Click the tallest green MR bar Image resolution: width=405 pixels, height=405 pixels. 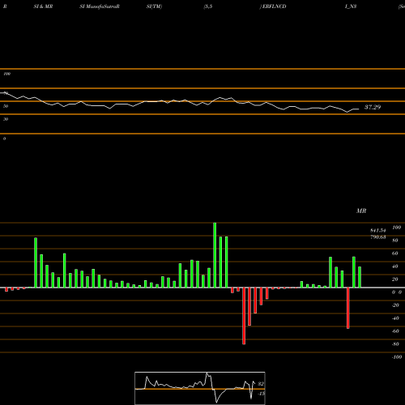coord(215,255)
